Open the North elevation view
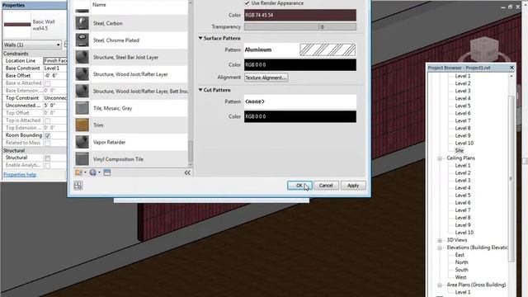 click(x=461, y=262)
